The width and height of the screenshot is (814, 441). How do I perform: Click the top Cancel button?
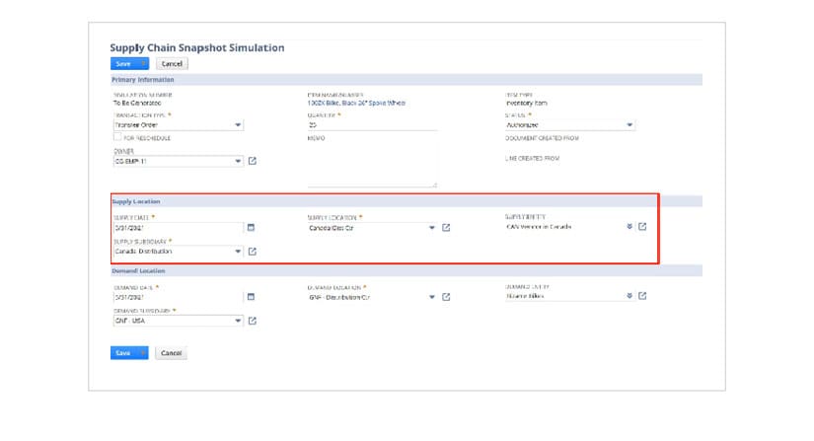point(172,64)
